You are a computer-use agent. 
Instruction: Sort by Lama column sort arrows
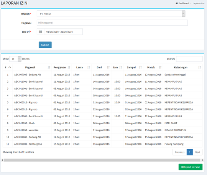pos(89,67)
